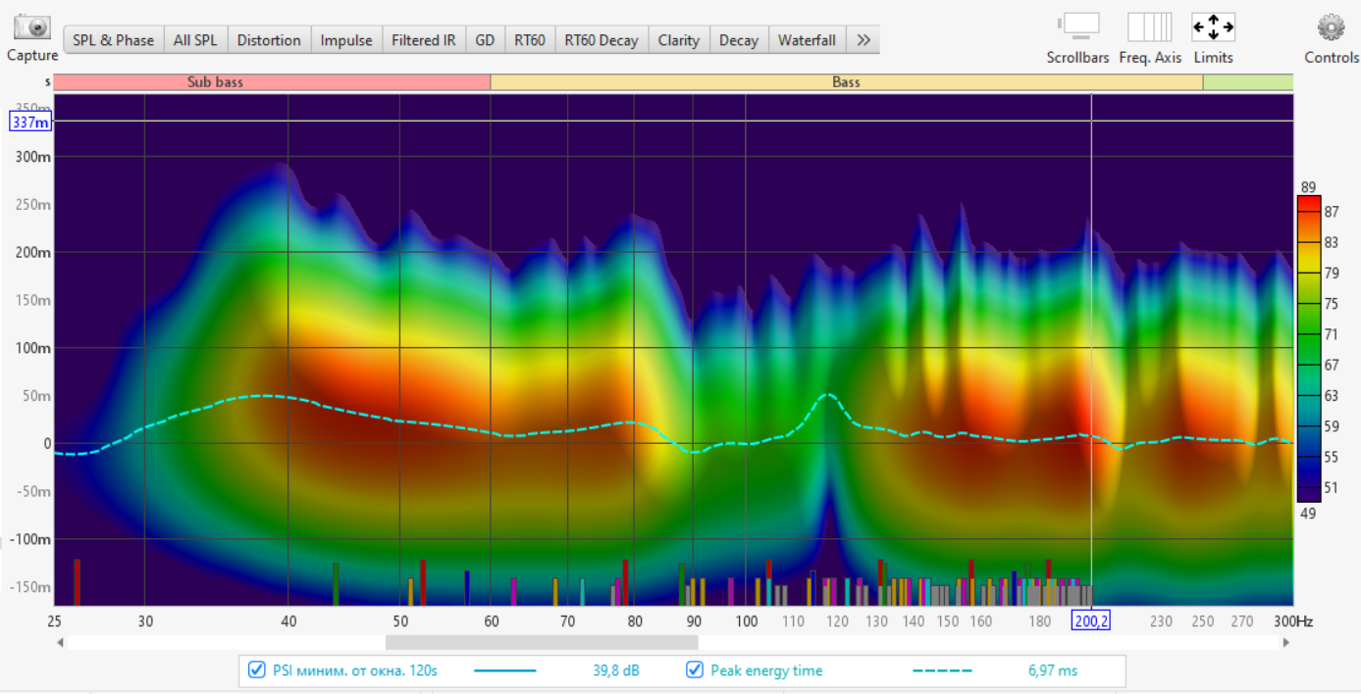Open the Filtered IR tab
The width and height of the screenshot is (1361, 694).
point(423,40)
